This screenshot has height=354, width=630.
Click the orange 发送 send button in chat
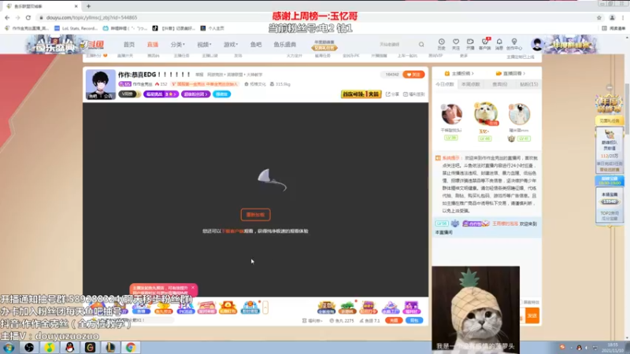532,316
